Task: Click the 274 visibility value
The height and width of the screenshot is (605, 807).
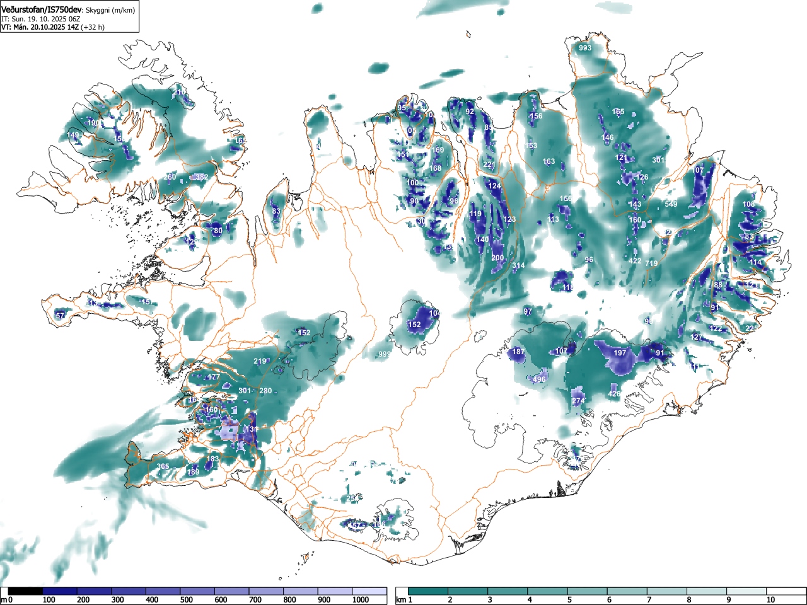Action: click(x=579, y=401)
